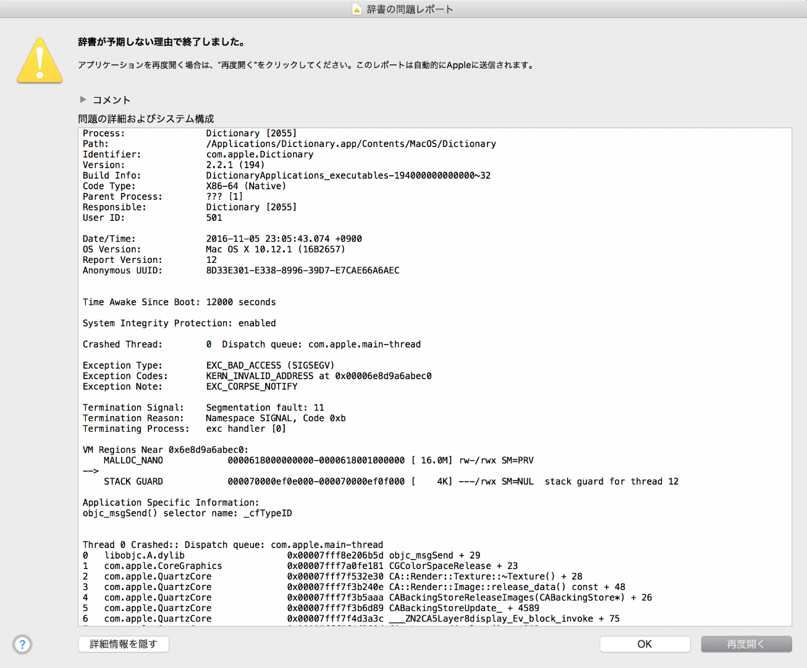The image size is (807, 668).
Task: Click the line "Time Awake Since Boot: 12000 seconds"
Action: pyautogui.click(x=179, y=302)
